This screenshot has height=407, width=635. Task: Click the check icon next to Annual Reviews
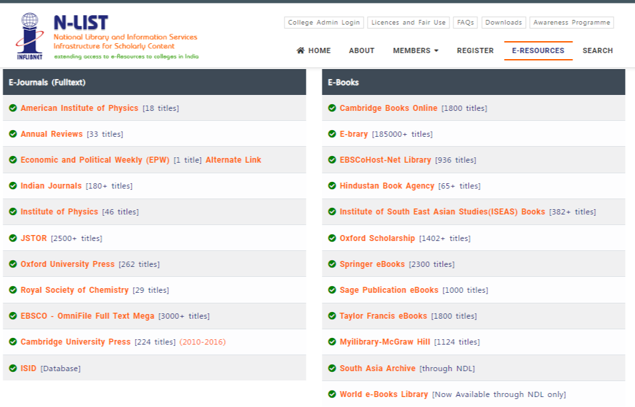pos(13,134)
